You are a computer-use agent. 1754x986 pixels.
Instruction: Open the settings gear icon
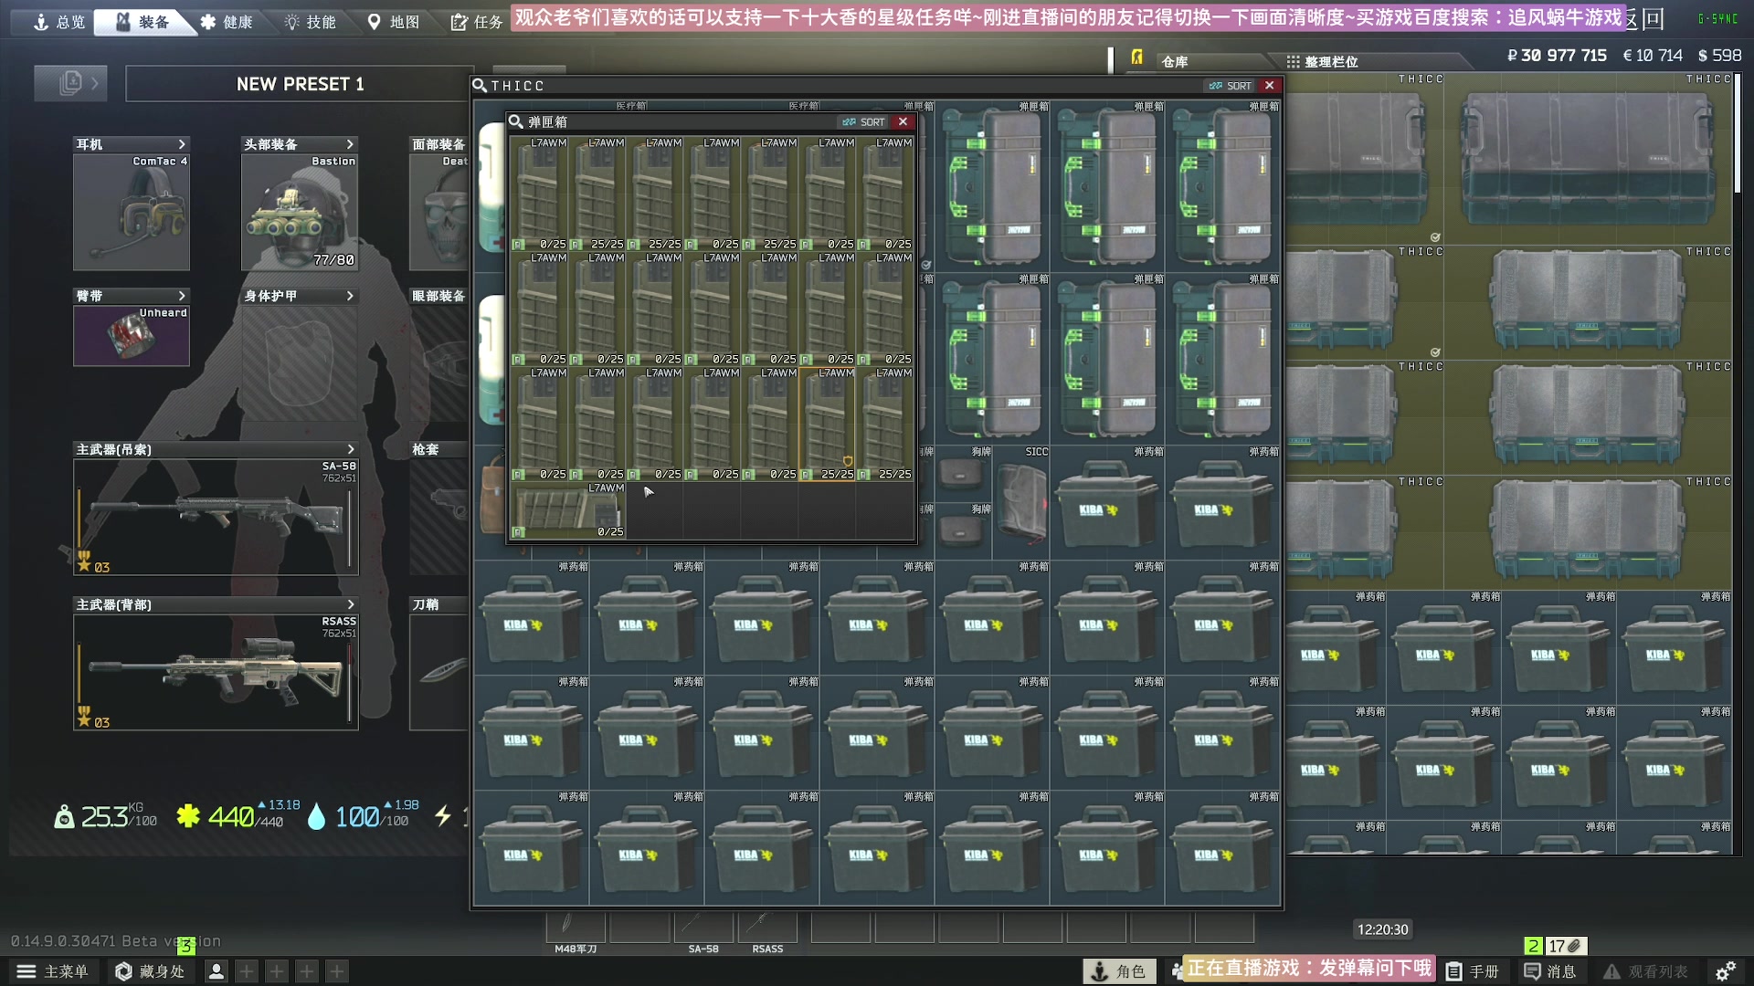(1726, 971)
